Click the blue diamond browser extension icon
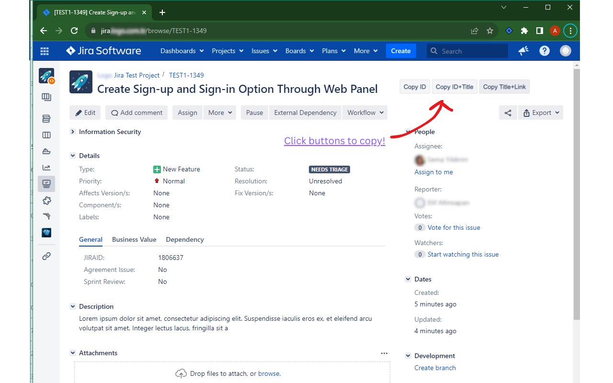The width and height of the screenshot is (613, 383). (x=509, y=31)
